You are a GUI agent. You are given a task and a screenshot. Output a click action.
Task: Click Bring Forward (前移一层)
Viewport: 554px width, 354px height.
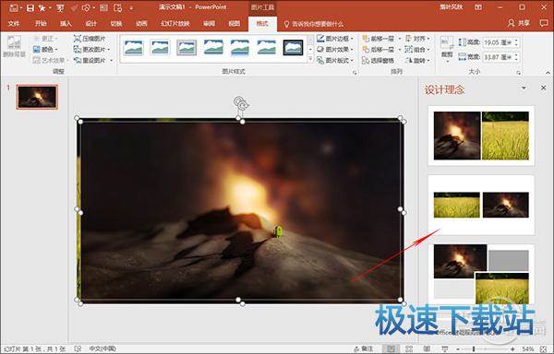[x=378, y=39]
